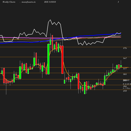Click the 253 price level label
The image size is (131, 131).
pos(125,91)
